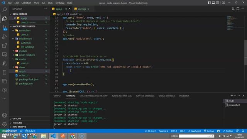This screenshot has width=247, height=139.
Task: Expand the models folder
Action: tap(13, 51)
